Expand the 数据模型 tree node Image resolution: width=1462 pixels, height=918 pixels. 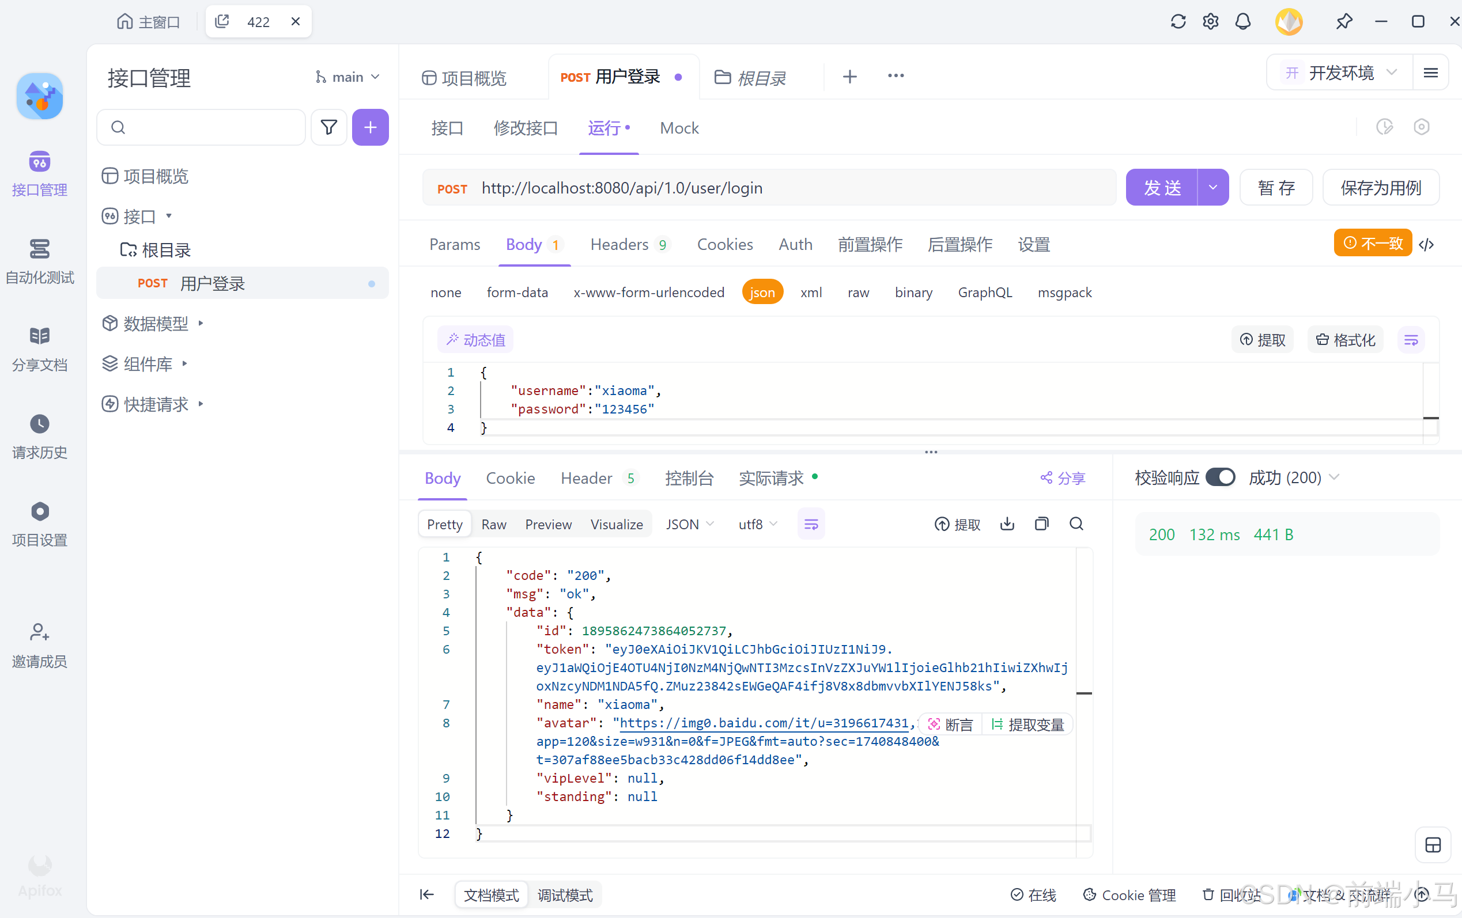(201, 324)
